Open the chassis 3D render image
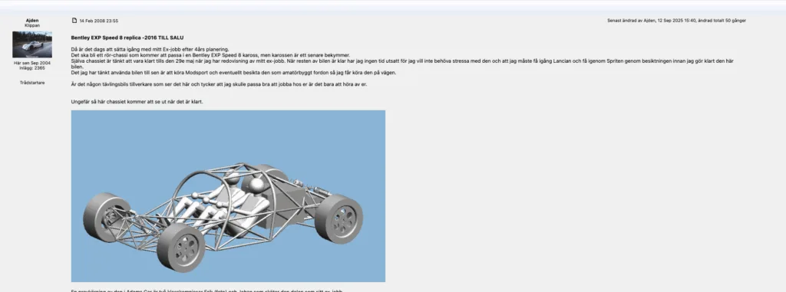Image resolution: width=786 pixels, height=292 pixels. click(228, 196)
